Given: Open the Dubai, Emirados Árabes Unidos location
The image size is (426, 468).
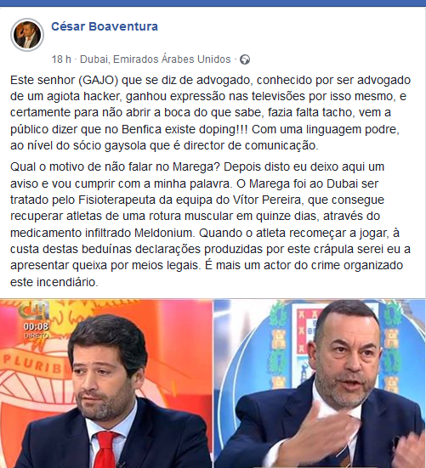Looking at the screenshot, I should [x=156, y=59].
